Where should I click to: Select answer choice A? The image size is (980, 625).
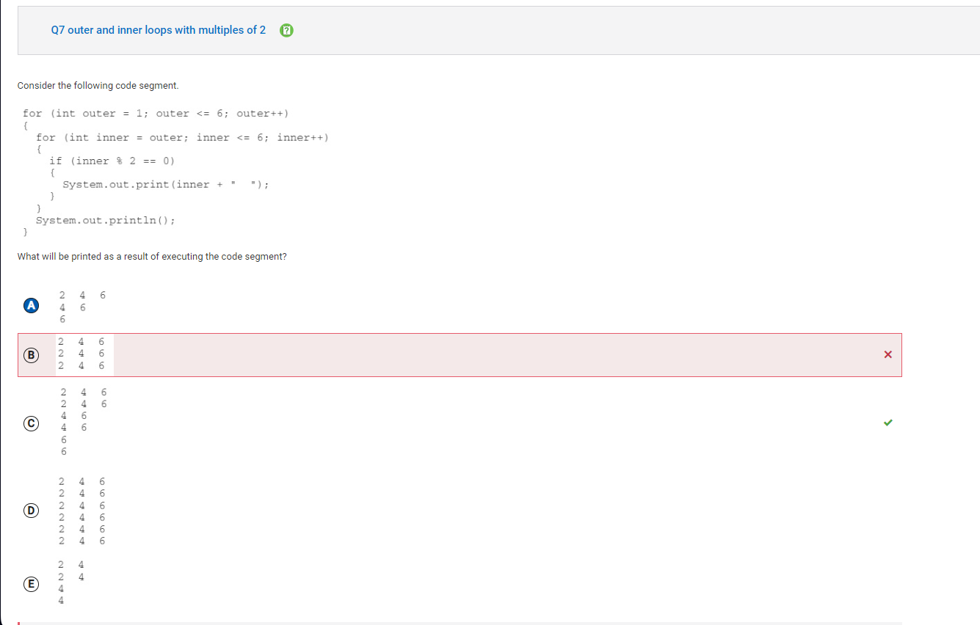(30, 306)
